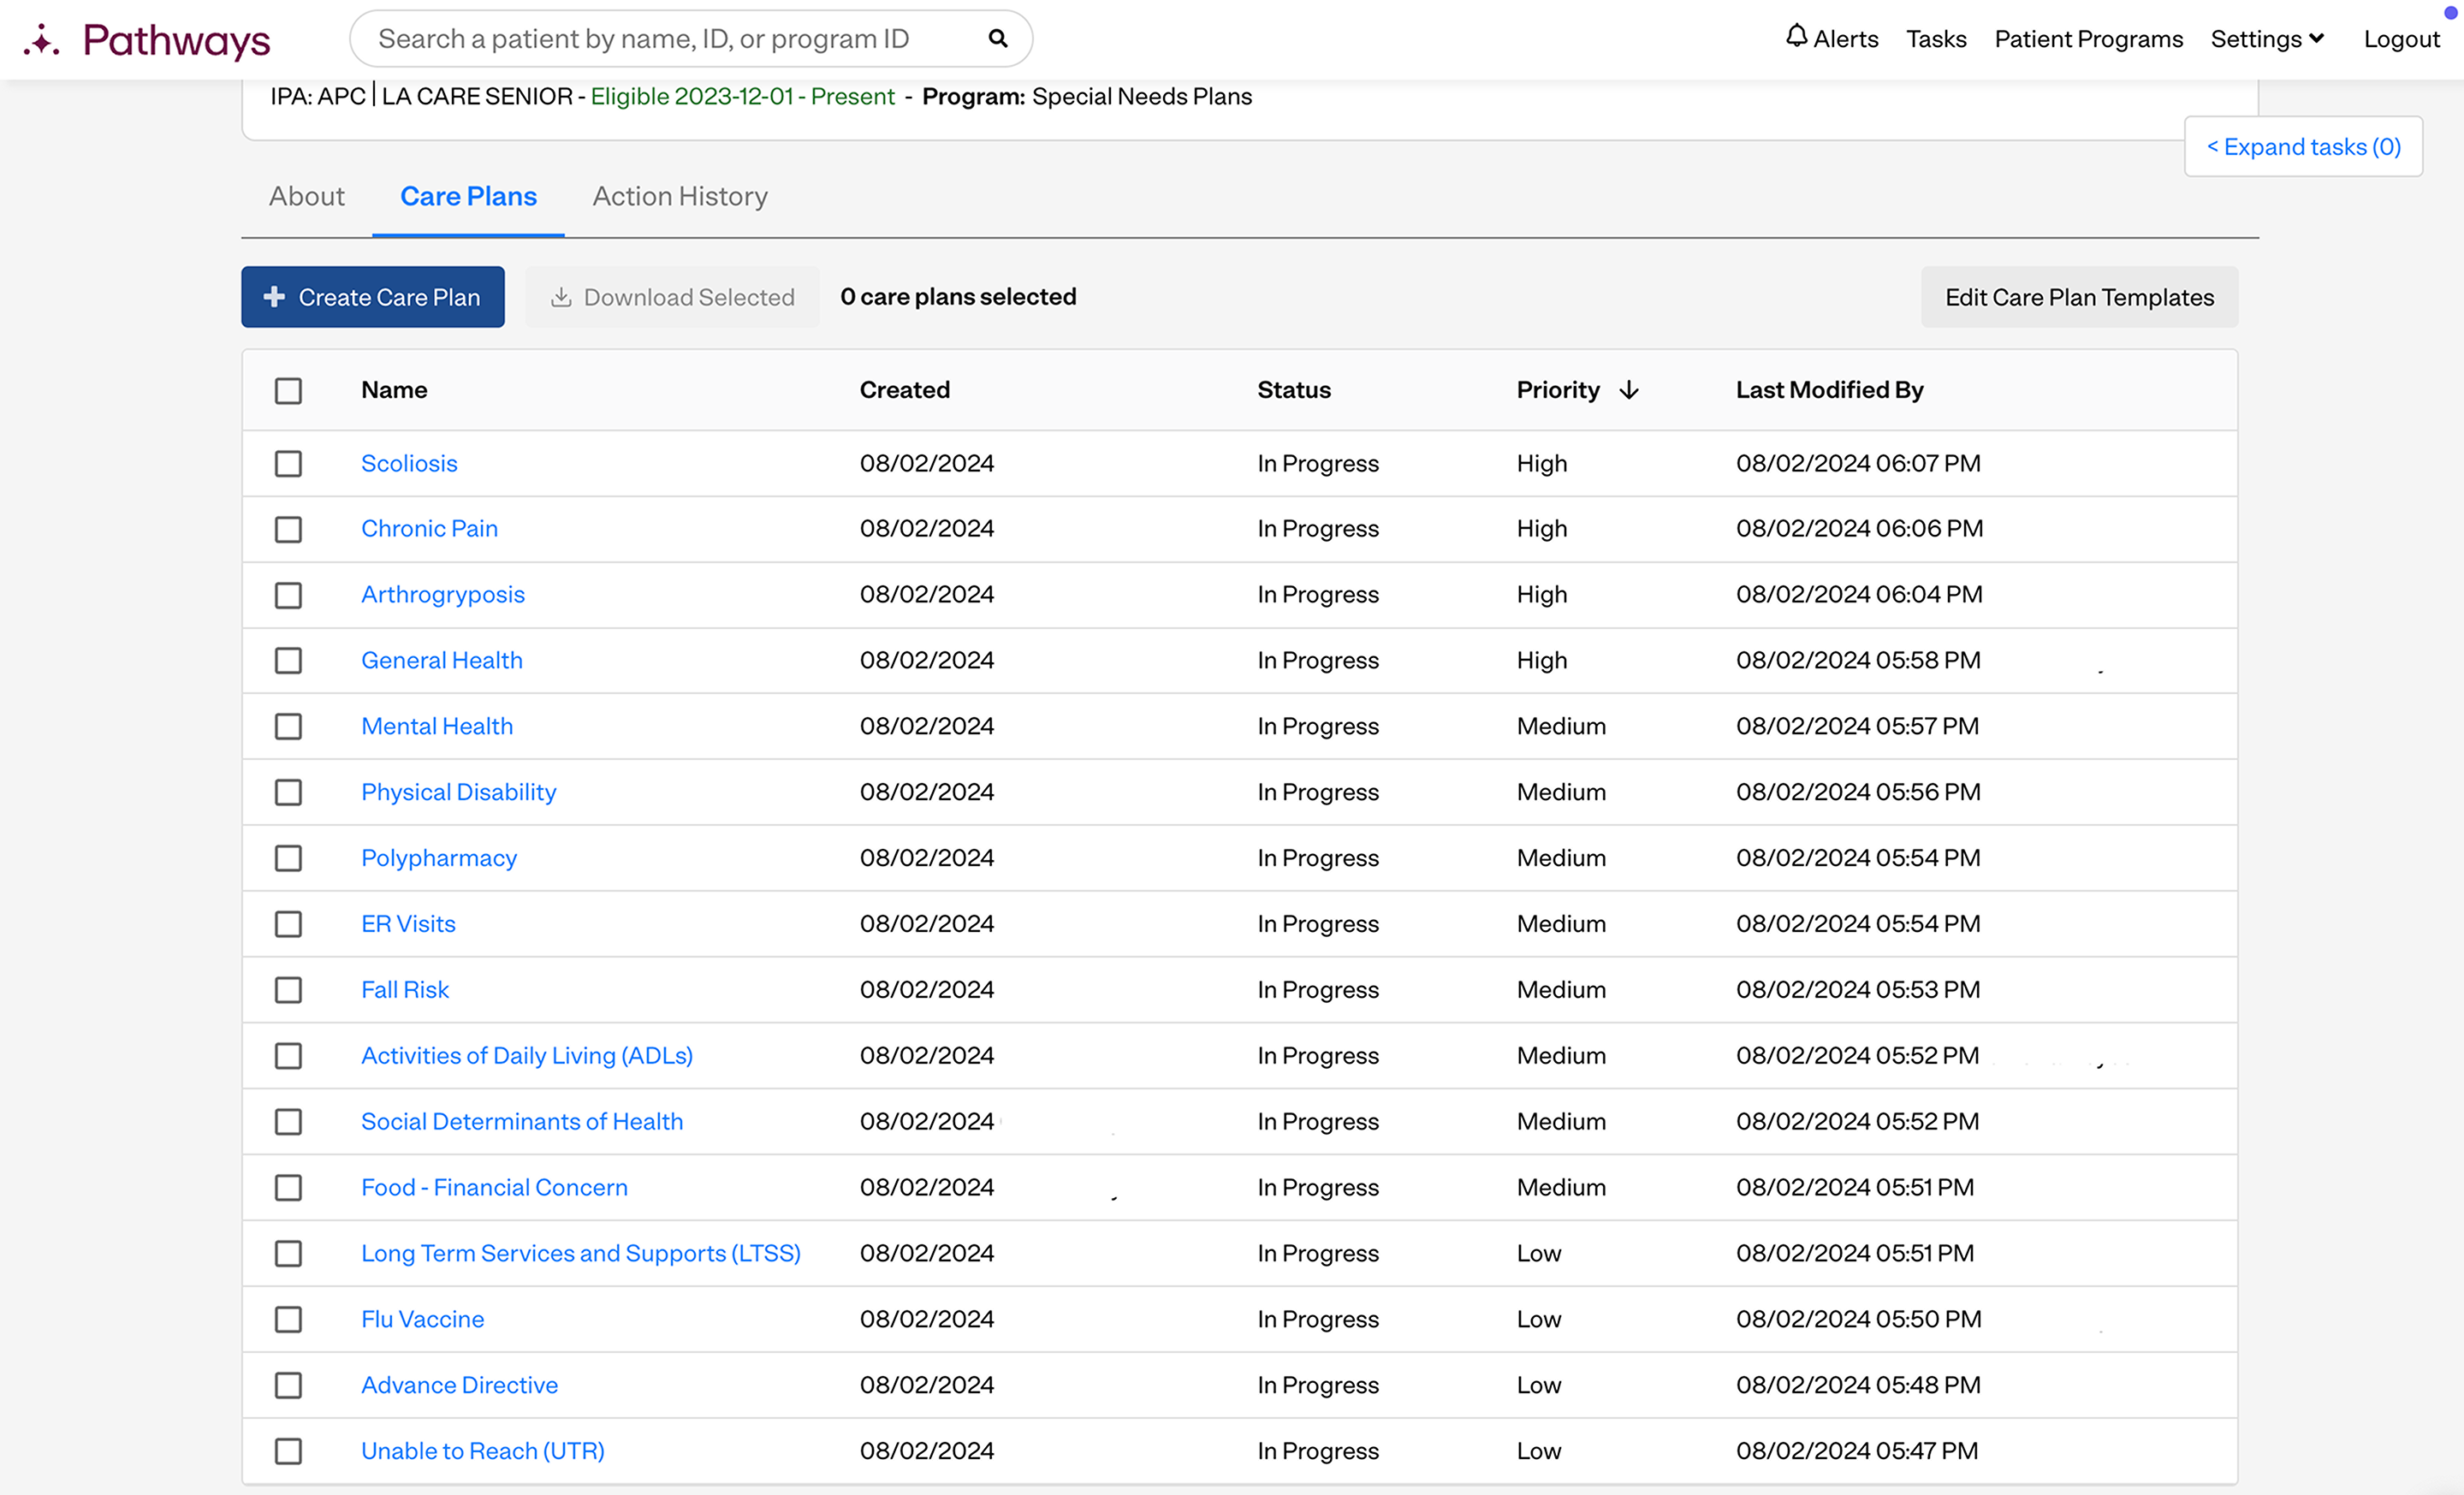Image resolution: width=2464 pixels, height=1495 pixels.
Task: Open the Mental Health care plan
Action: point(437,726)
